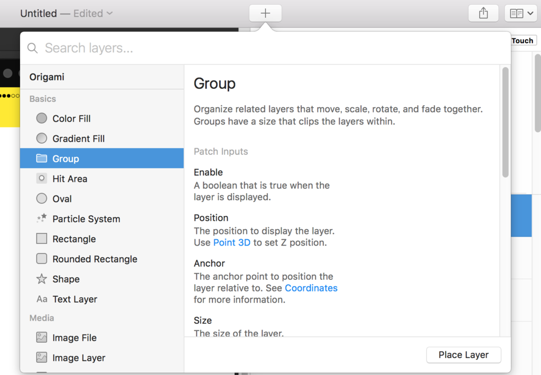Choose Rounded Rectangle label in list
This screenshot has width=541, height=375.
coord(95,259)
